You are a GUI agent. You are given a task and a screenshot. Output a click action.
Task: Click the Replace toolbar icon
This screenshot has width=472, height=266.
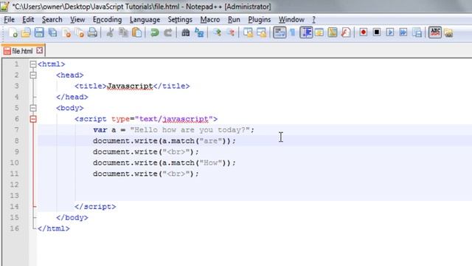(199, 33)
